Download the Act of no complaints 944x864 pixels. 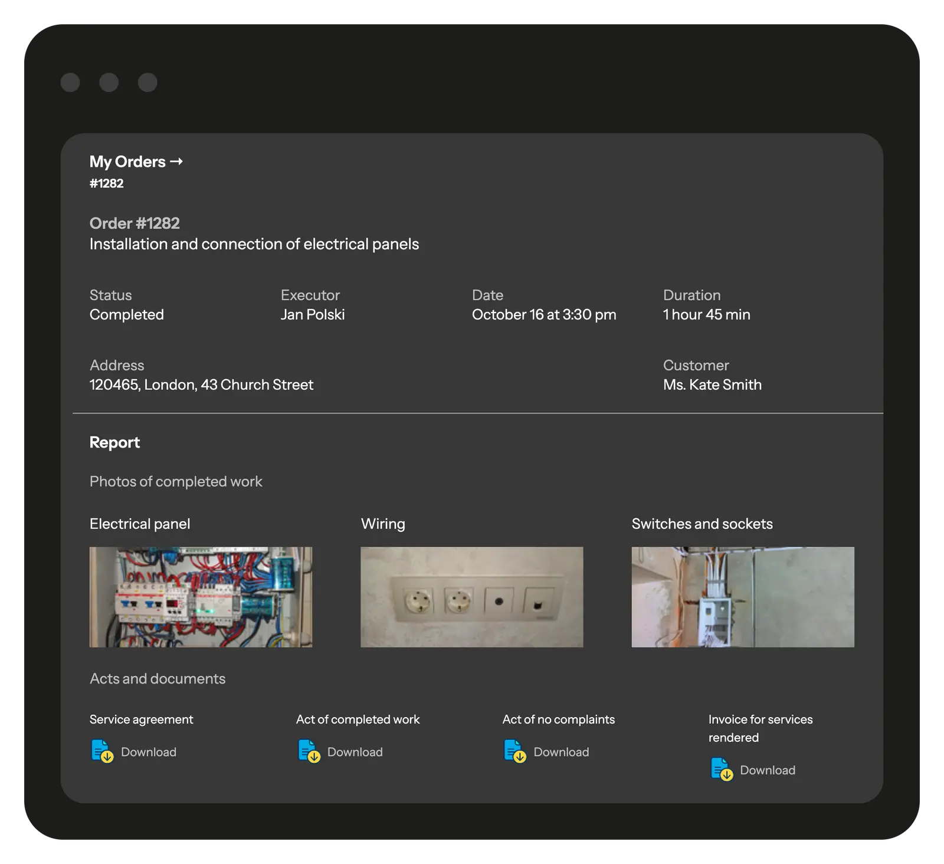561,752
